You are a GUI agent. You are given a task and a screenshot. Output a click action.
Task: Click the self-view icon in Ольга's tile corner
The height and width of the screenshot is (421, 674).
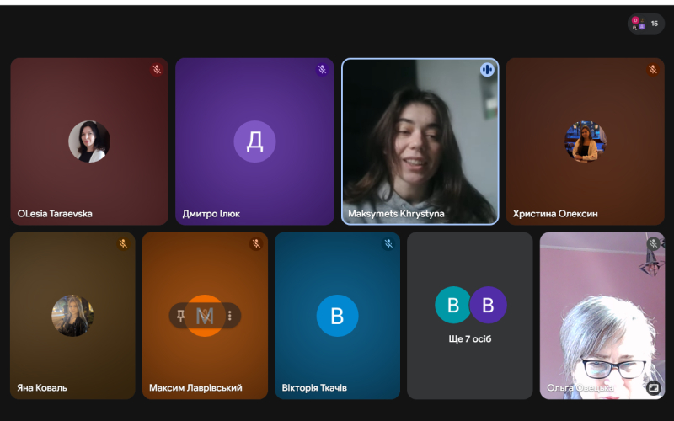click(x=653, y=387)
